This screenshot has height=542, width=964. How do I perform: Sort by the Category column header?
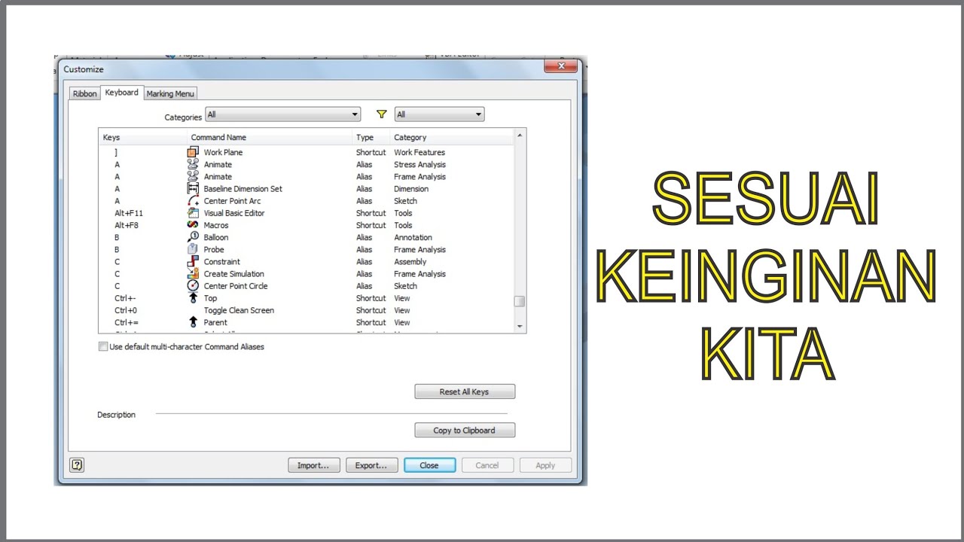tap(452, 137)
